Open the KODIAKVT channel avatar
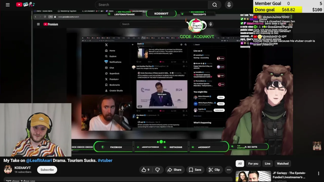 (x=8, y=170)
